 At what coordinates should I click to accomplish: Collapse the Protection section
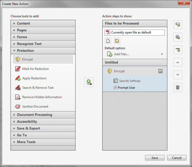43,50
